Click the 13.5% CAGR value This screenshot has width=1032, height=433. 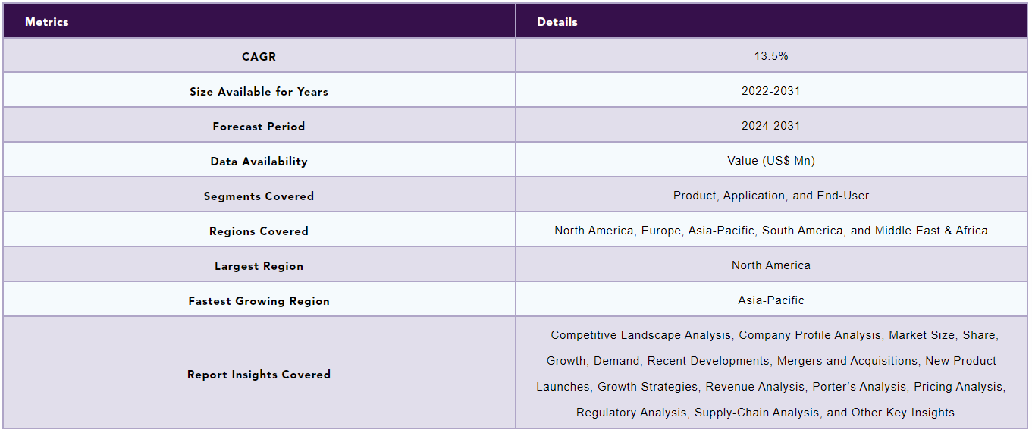[x=771, y=56]
